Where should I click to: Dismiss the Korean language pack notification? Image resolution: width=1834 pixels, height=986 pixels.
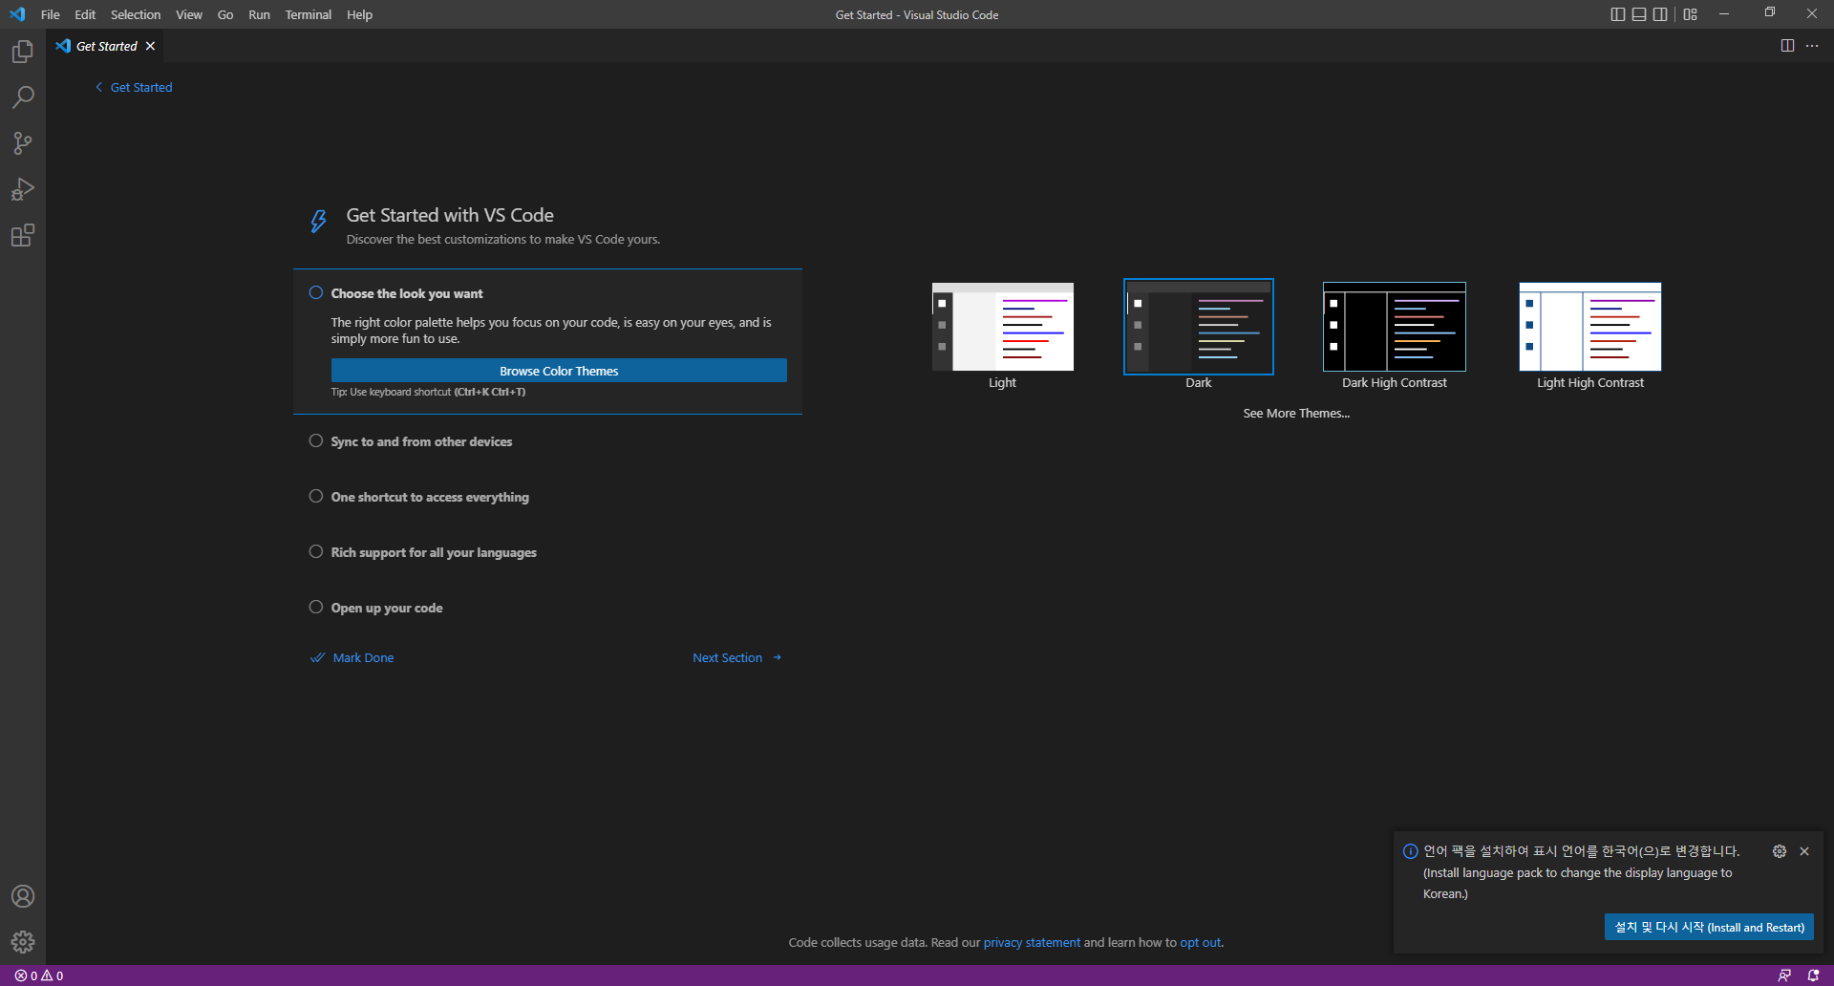(1804, 851)
